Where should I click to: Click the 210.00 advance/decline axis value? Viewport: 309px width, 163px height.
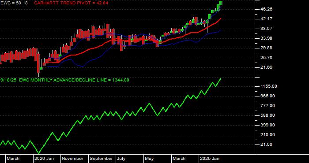[267, 135]
